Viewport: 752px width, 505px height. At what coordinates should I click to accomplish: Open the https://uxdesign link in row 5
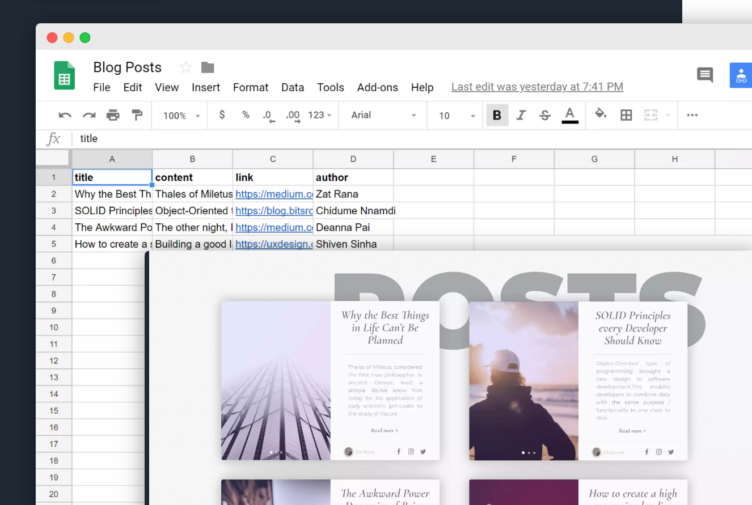pyautogui.click(x=274, y=244)
